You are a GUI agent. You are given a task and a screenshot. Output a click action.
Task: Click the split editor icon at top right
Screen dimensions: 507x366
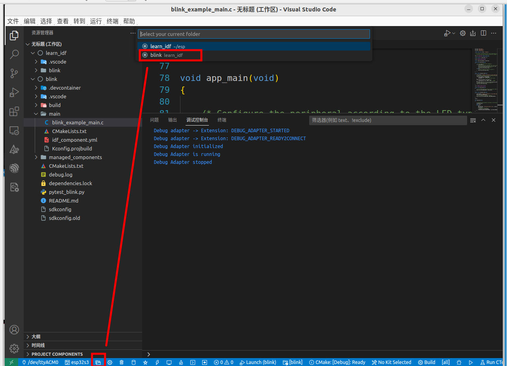[x=483, y=34]
